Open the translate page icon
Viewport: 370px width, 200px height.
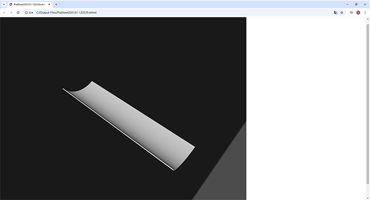tap(335, 12)
